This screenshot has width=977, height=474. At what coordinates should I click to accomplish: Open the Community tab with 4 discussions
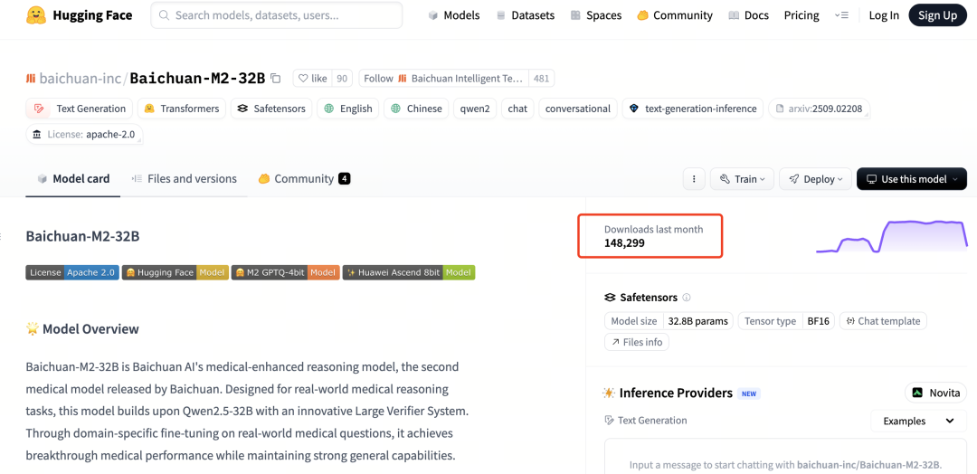[x=304, y=179]
